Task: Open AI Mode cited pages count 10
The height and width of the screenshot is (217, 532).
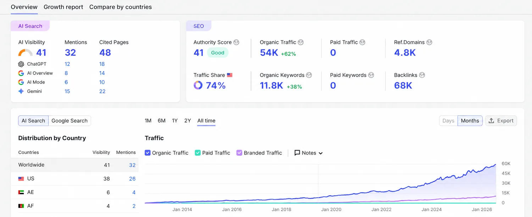Action: click(102, 82)
